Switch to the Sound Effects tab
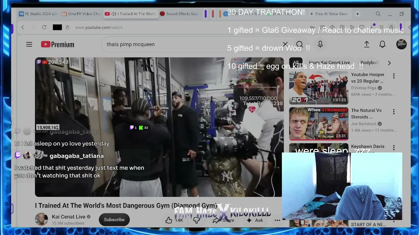Viewport: 419px width, 235px height. 179,14
